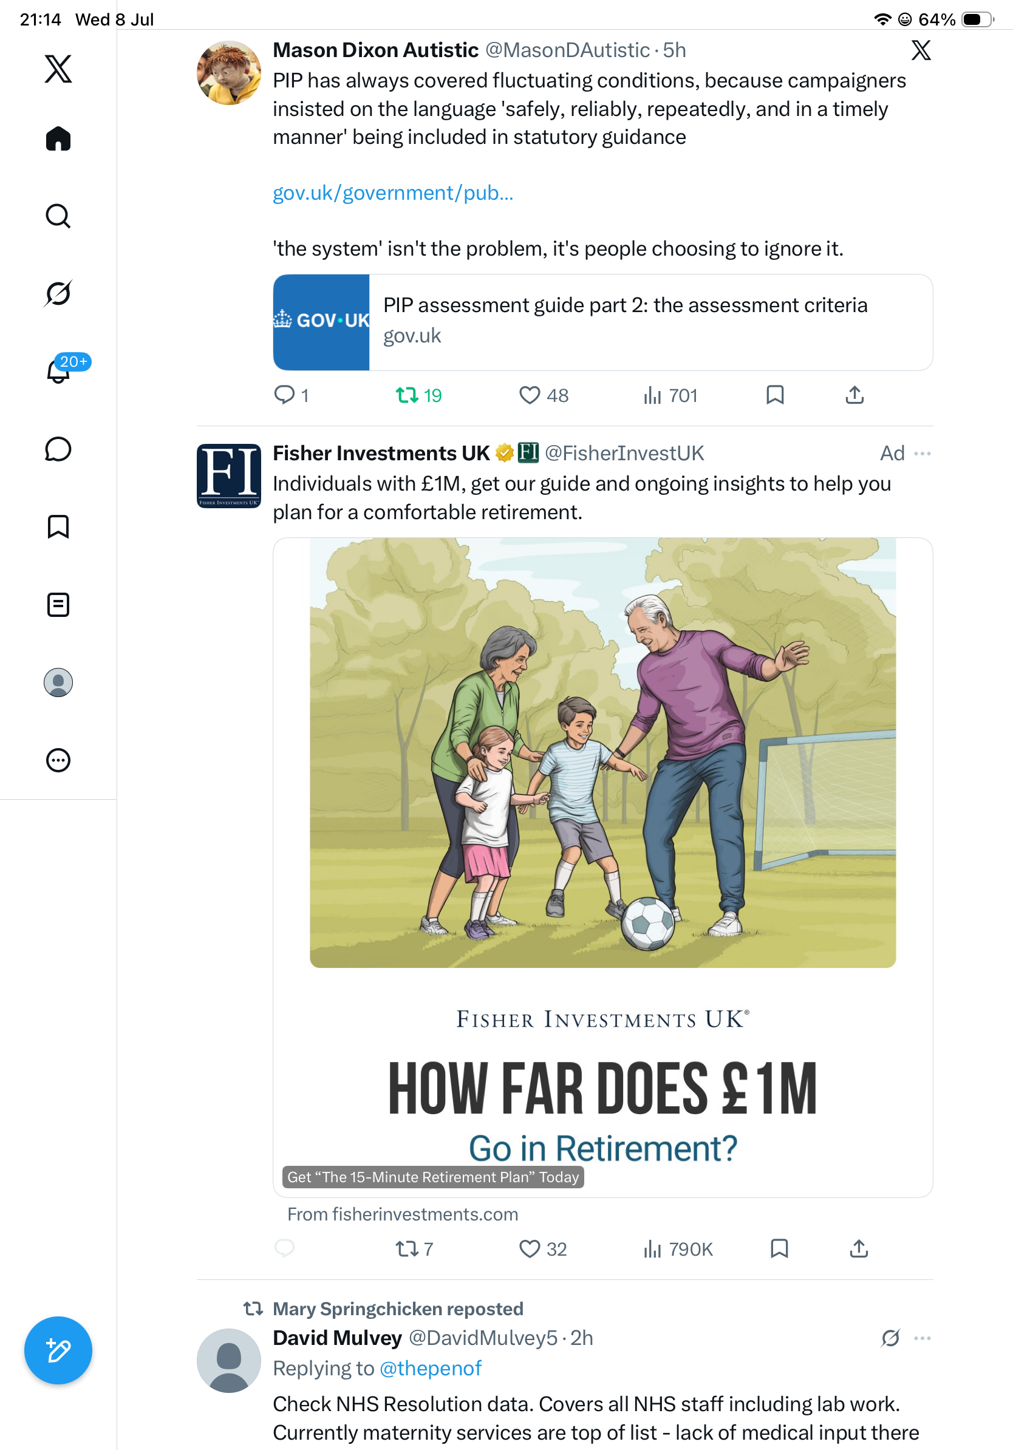Image resolution: width=1013 pixels, height=1450 pixels.
Task: Open the Home feed icon in sidebar
Action: point(58,138)
